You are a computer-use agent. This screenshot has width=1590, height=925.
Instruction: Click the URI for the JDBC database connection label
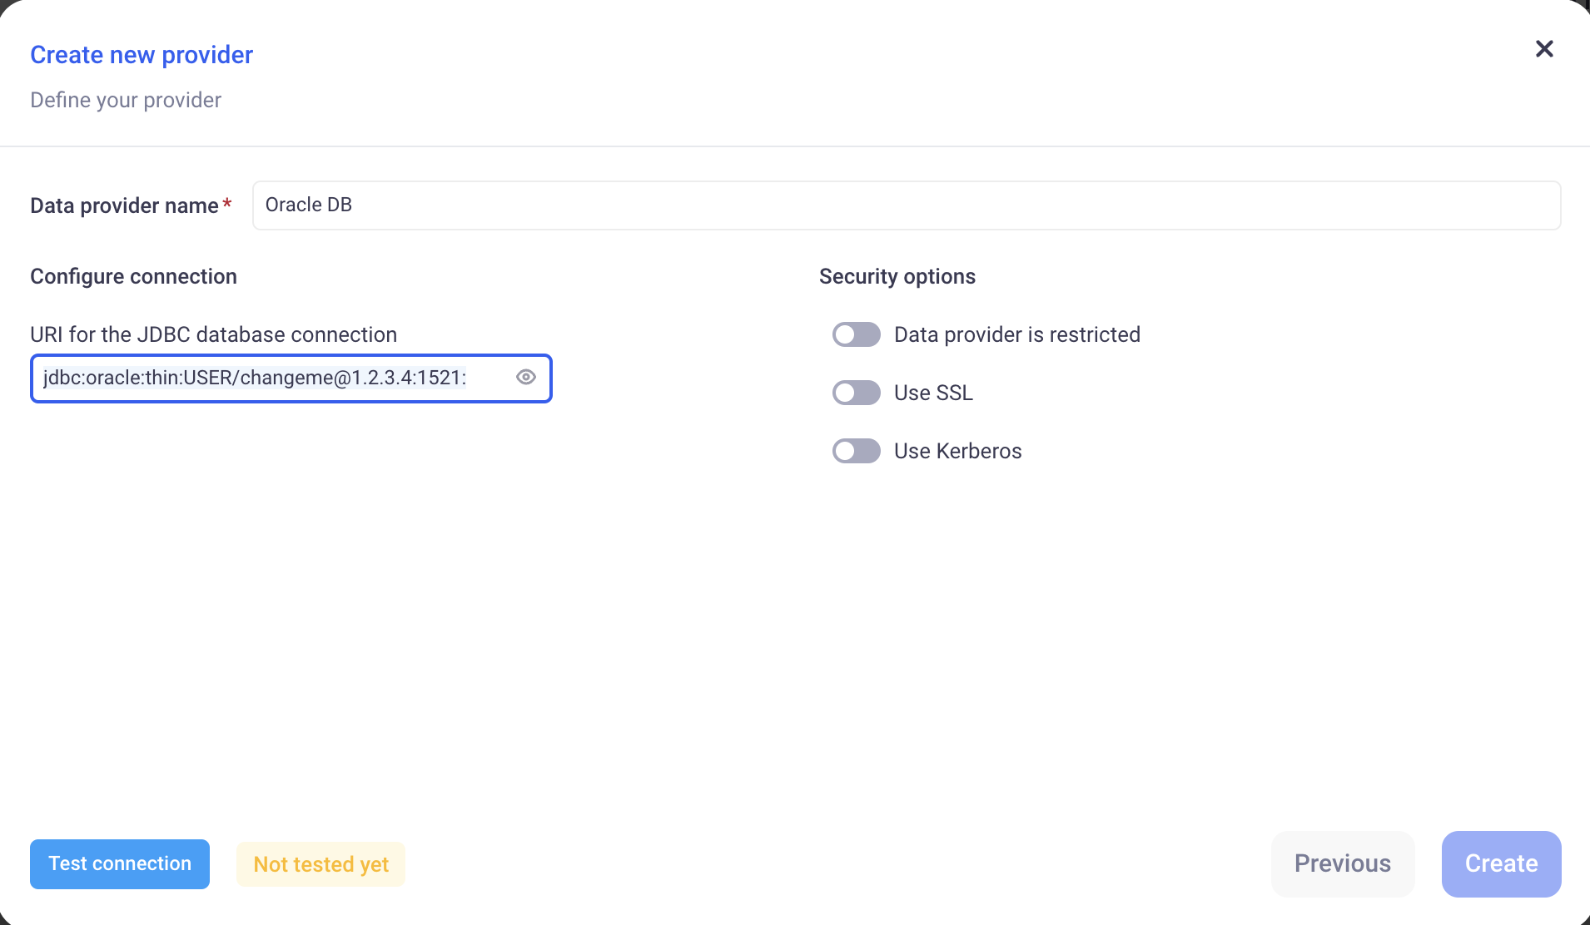tap(213, 334)
